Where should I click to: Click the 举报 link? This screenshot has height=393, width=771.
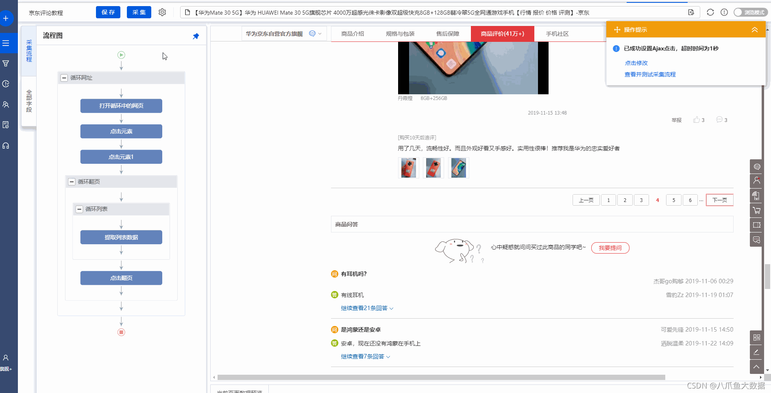tap(677, 120)
